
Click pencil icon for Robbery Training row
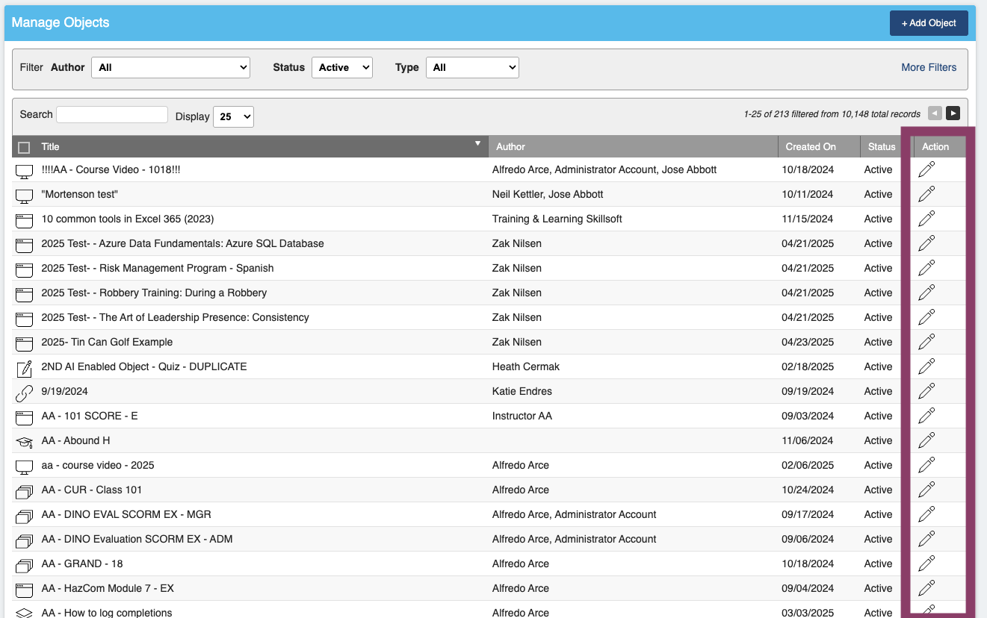coord(926,293)
